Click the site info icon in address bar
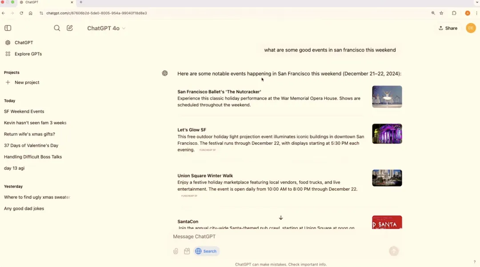 41,13
